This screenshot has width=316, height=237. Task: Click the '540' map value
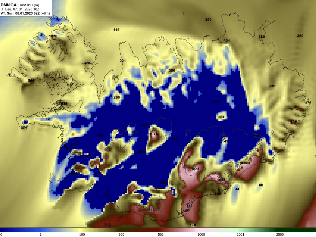[x=108, y=225]
